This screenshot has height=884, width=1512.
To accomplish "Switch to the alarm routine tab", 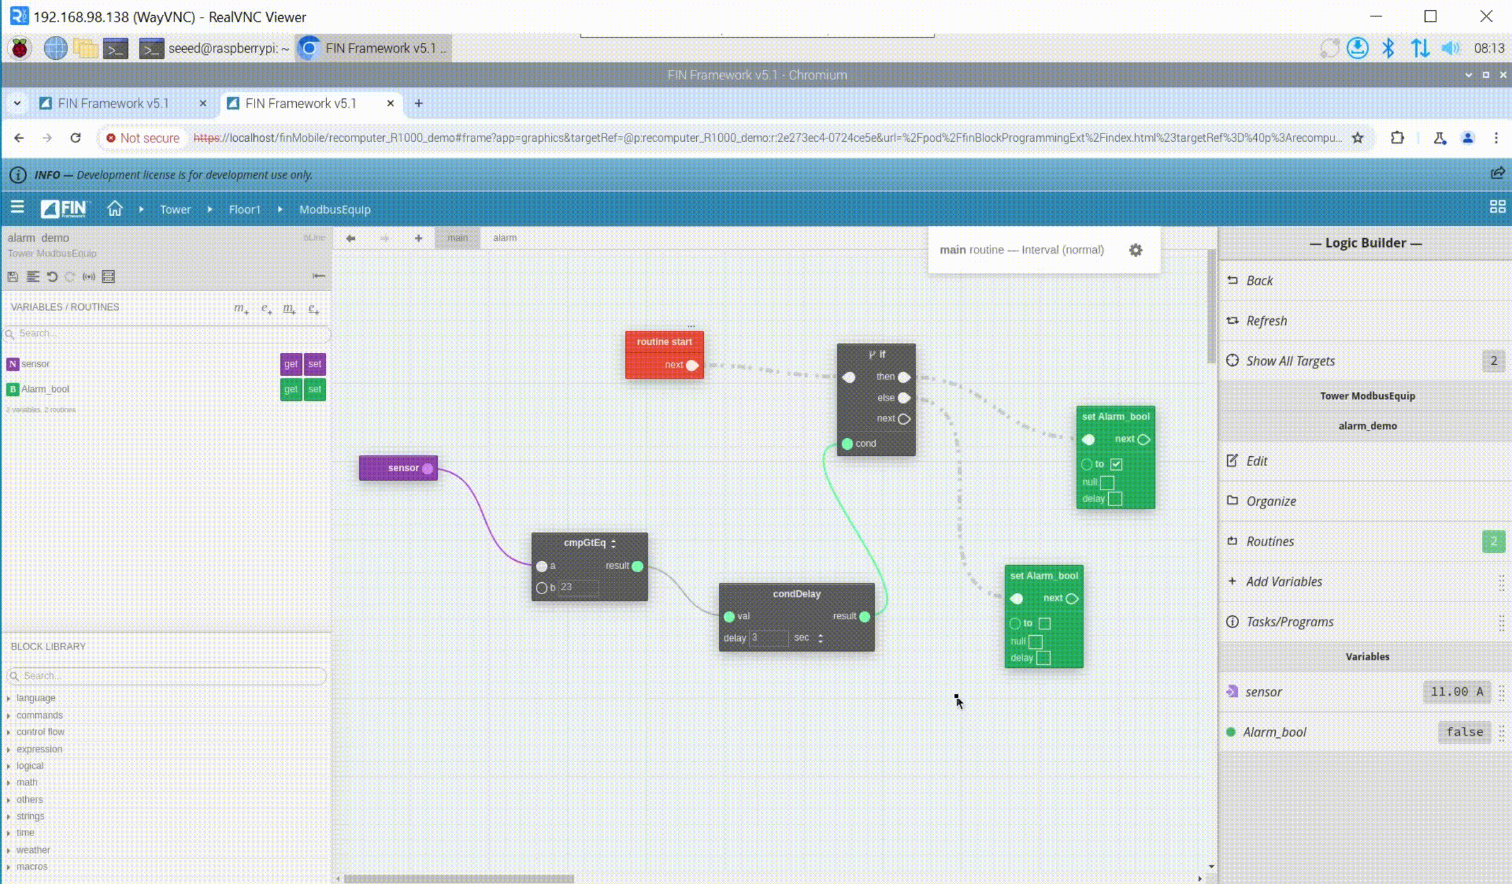I will pyautogui.click(x=505, y=238).
